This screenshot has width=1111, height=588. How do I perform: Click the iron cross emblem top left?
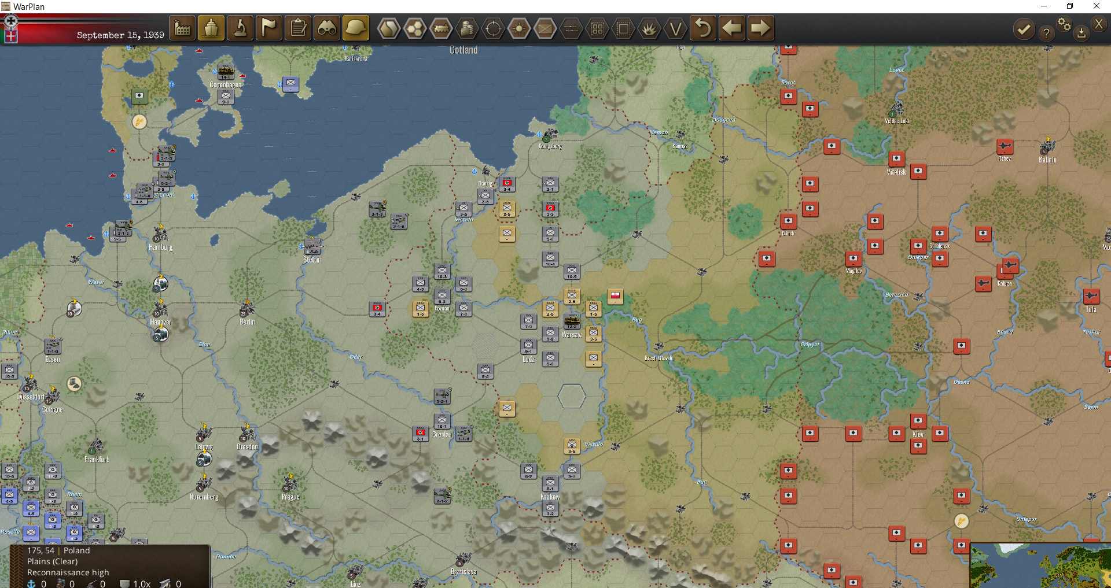[10, 21]
